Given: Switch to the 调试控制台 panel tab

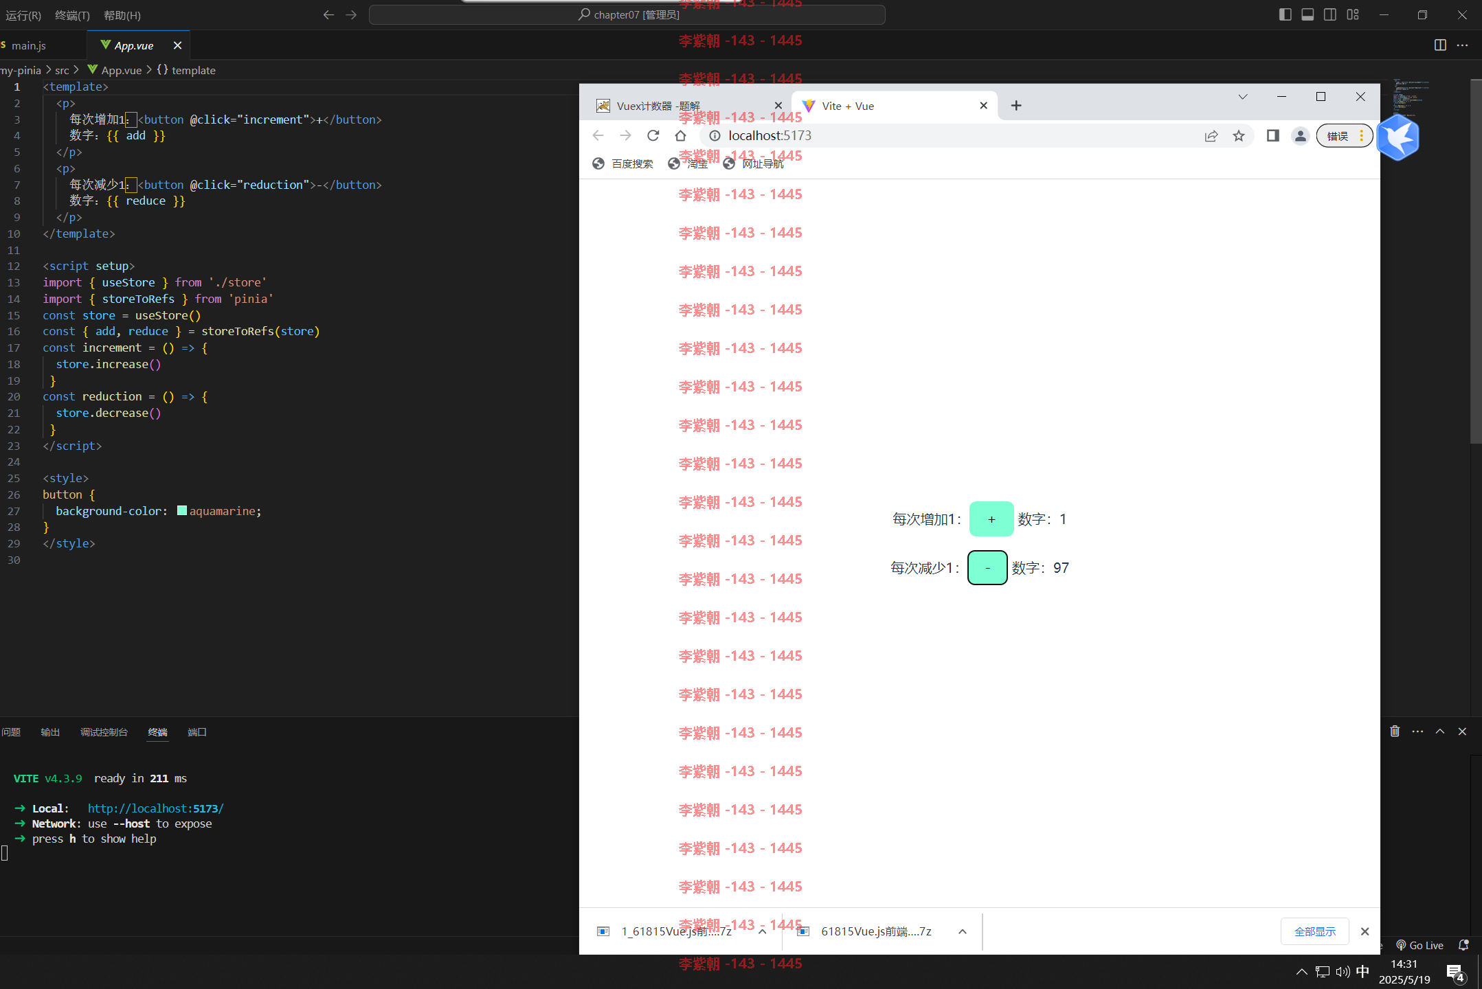Looking at the screenshot, I should (x=104, y=732).
